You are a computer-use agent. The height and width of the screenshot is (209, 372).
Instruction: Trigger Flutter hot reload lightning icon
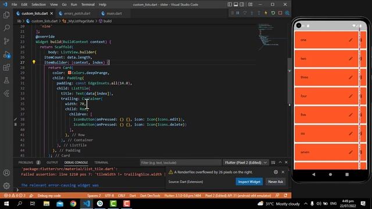[266, 13]
